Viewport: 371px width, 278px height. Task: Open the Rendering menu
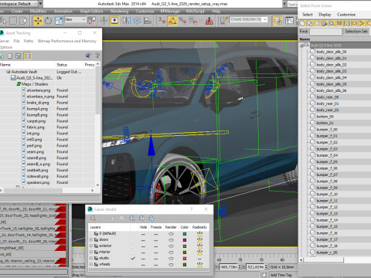point(120,12)
